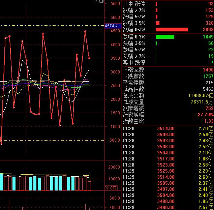Select the highlighted 4574.4 price label
The height and width of the screenshot is (210, 214).
[113, 26]
